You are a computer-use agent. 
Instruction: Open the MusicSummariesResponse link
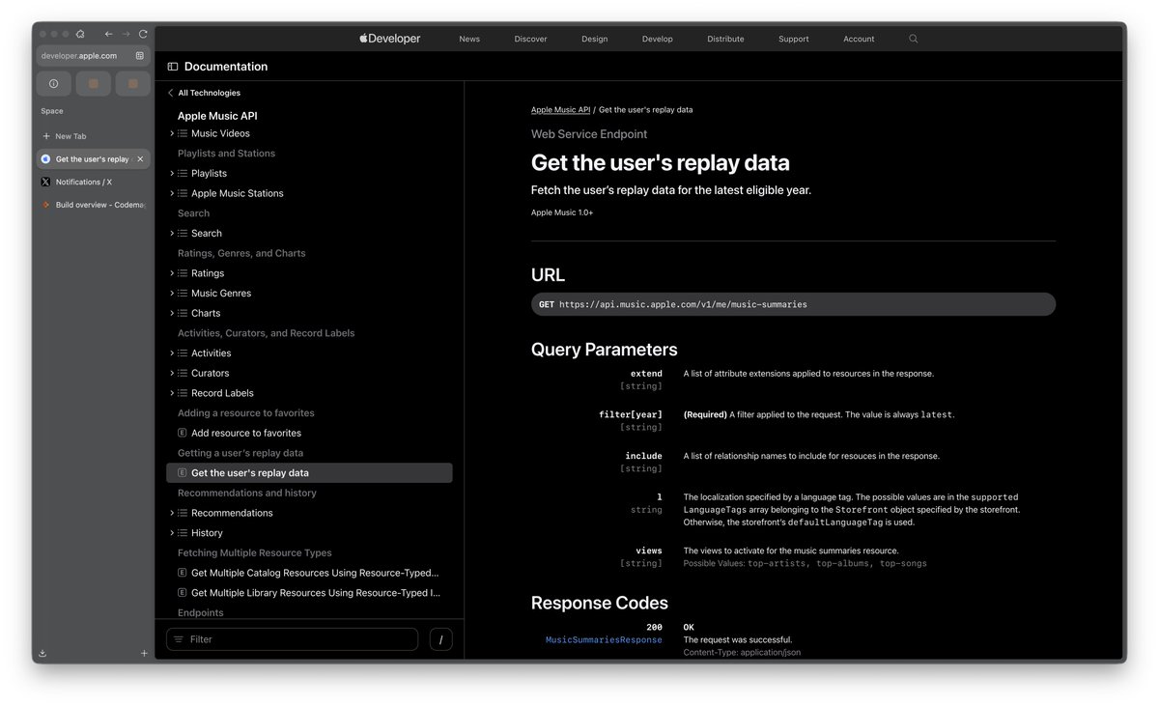[x=604, y=639]
